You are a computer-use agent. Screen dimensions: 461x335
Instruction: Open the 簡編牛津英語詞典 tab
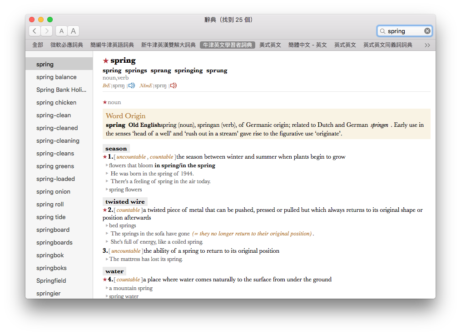(112, 45)
